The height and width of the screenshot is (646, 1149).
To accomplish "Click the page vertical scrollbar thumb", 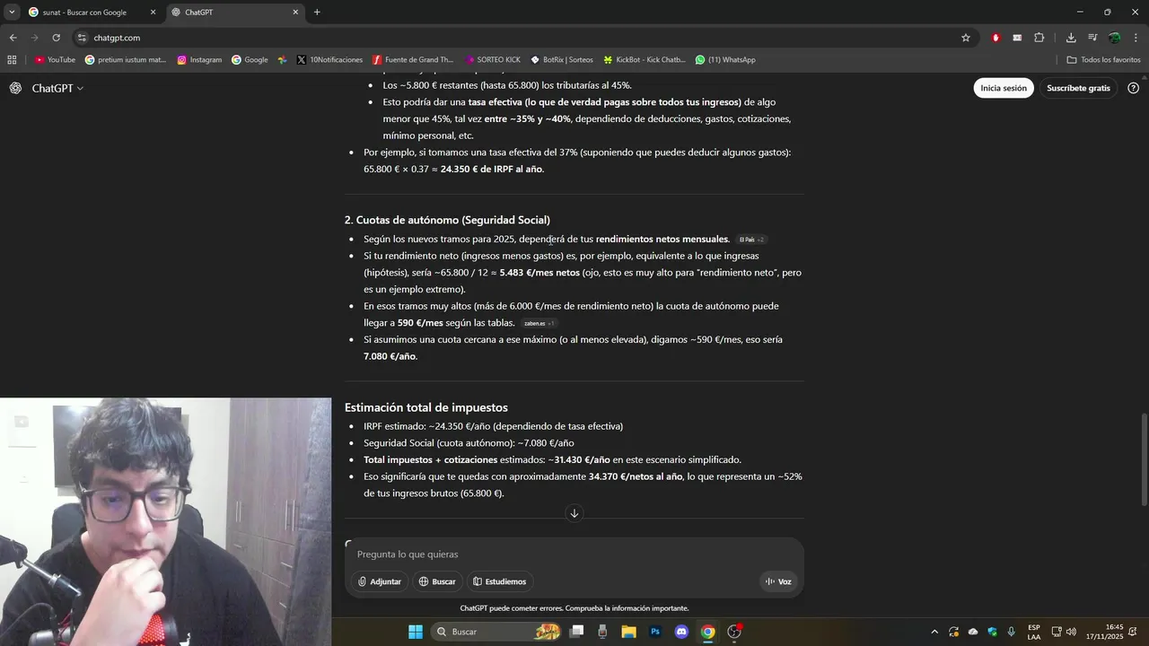I will point(1144,459).
